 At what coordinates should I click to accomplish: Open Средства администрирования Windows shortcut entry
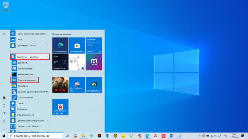(x=30, y=92)
